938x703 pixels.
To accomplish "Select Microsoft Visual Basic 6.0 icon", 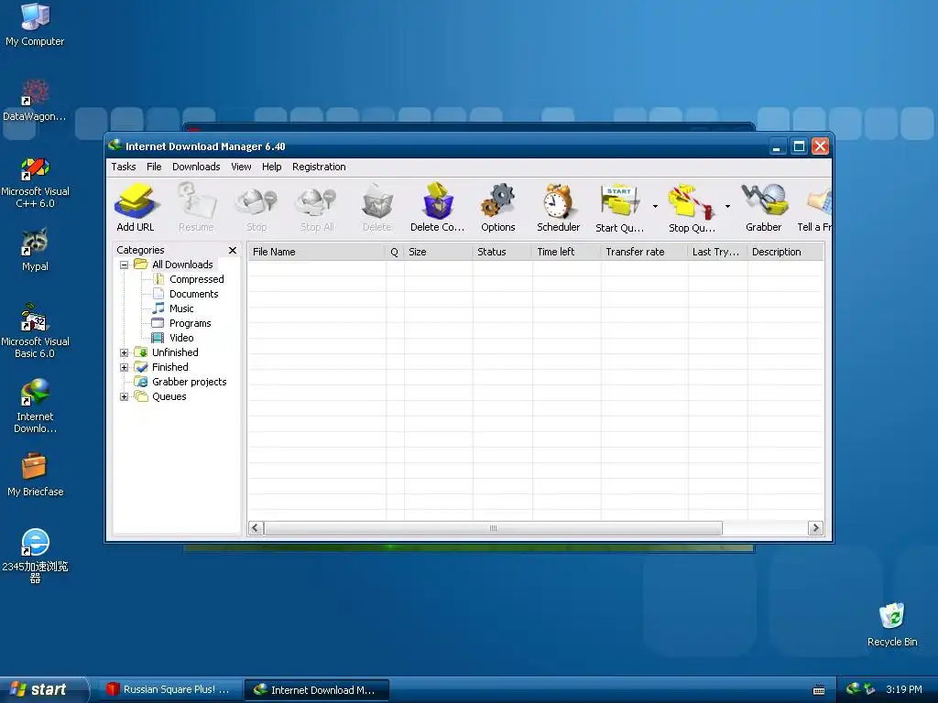I will [35, 331].
